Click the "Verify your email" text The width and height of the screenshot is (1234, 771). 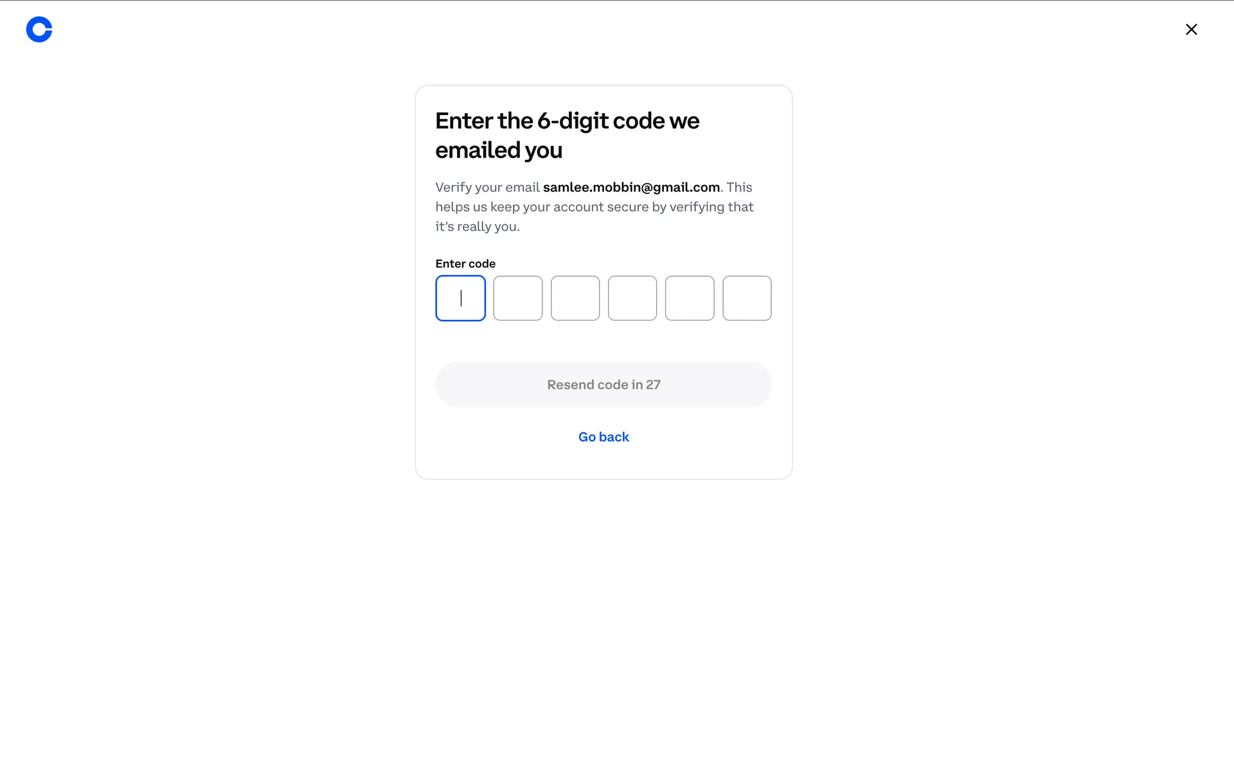point(487,188)
